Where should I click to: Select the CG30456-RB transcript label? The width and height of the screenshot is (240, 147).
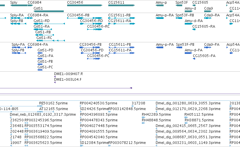click(78, 15)
